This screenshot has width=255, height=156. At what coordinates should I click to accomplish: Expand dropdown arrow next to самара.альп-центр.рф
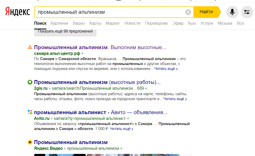tap(82, 54)
